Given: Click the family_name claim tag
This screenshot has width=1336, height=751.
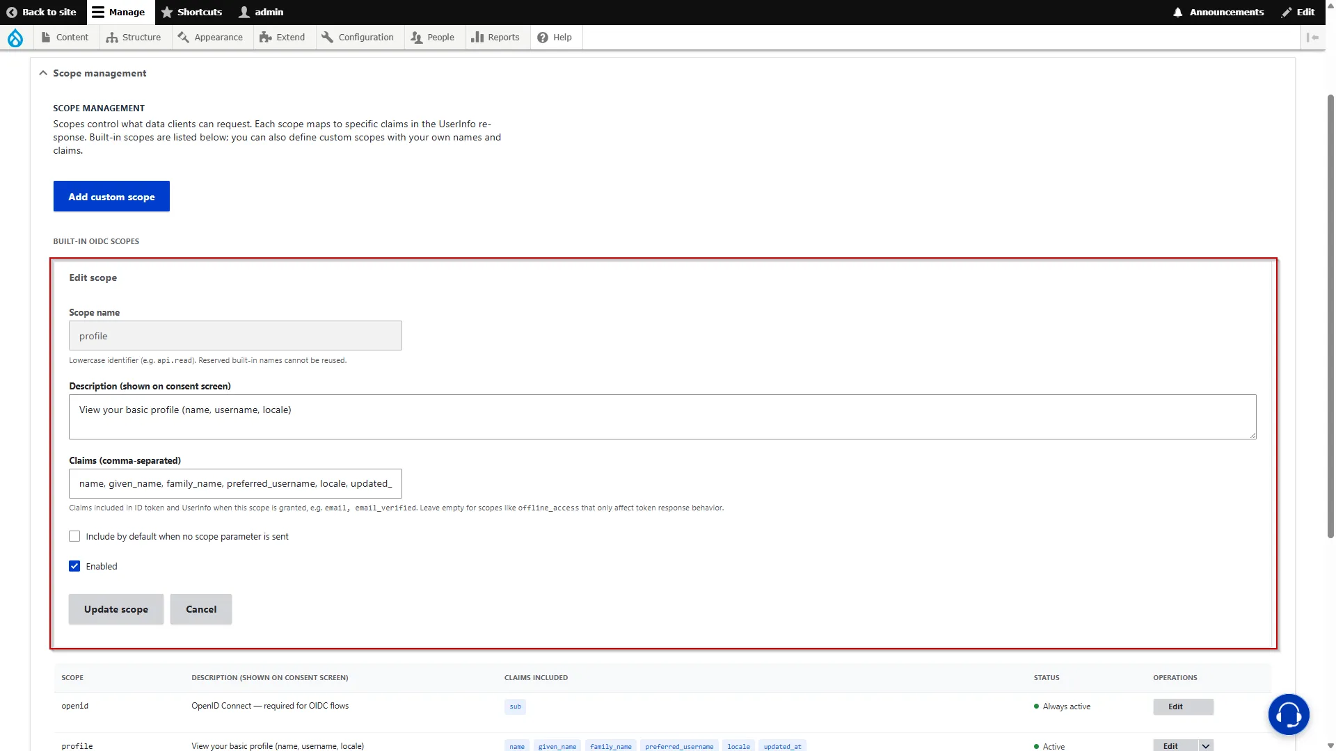Looking at the screenshot, I should (611, 746).
